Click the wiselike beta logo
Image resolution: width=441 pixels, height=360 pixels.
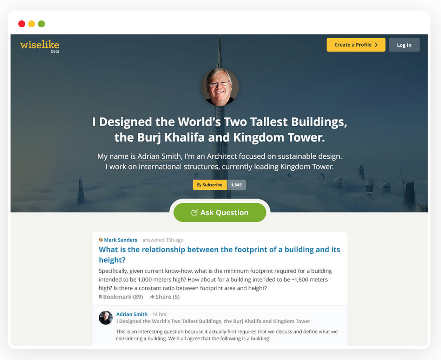point(40,46)
